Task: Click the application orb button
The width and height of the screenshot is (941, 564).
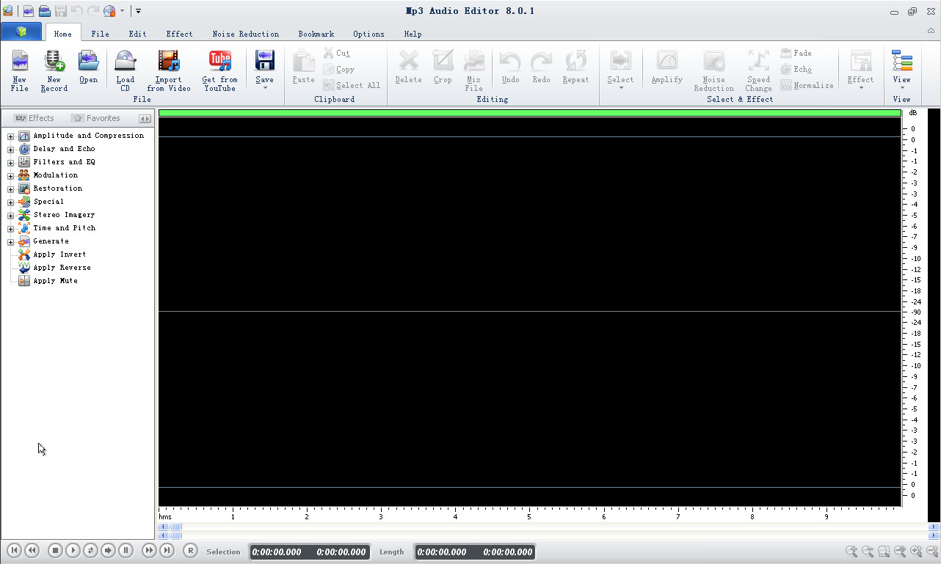Action: (21, 32)
